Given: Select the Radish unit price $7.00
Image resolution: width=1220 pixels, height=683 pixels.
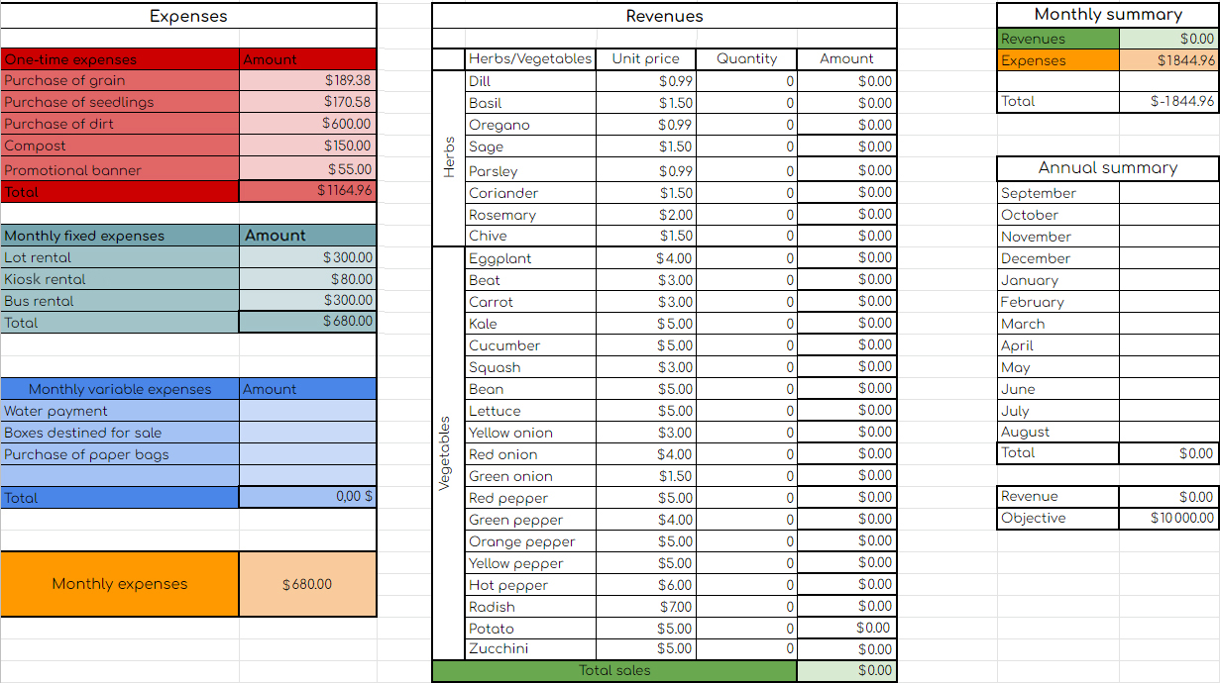Looking at the screenshot, I should (x=646, y=606).
